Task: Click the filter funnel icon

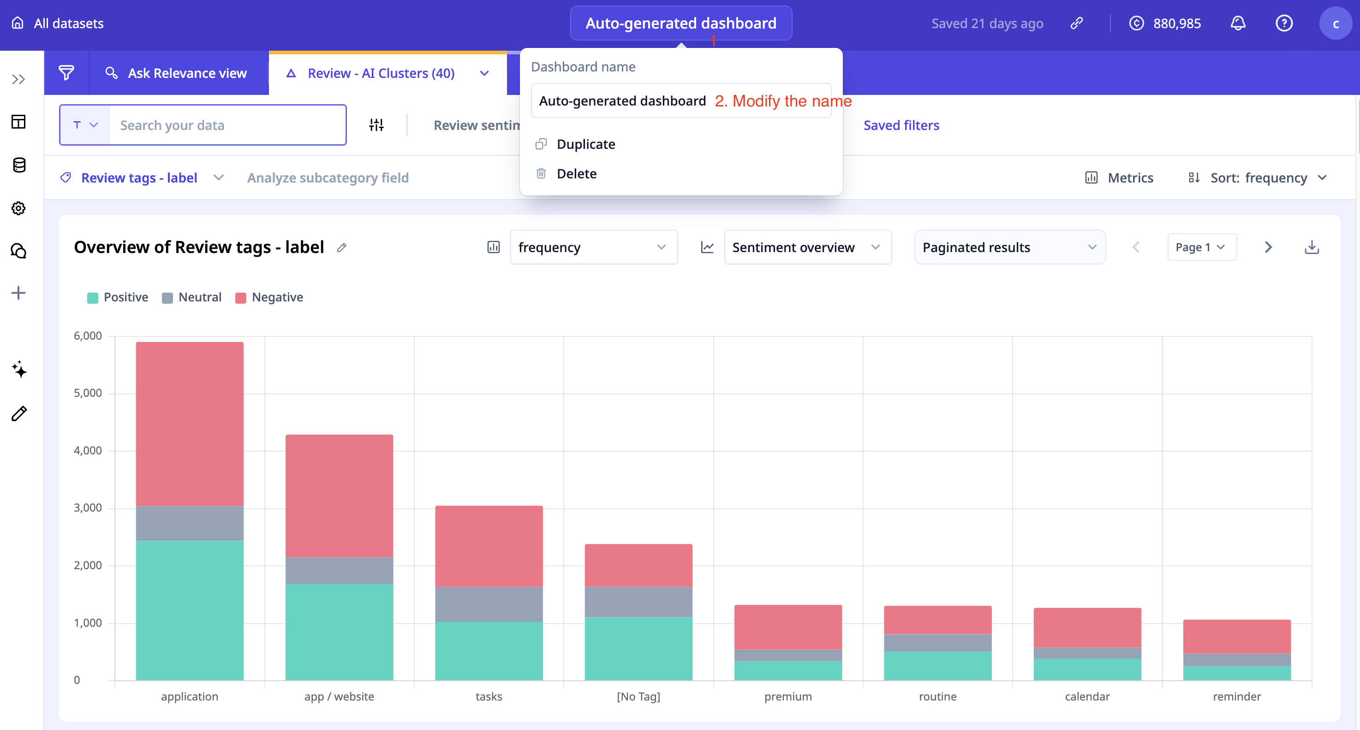Action: coord(66,73)
